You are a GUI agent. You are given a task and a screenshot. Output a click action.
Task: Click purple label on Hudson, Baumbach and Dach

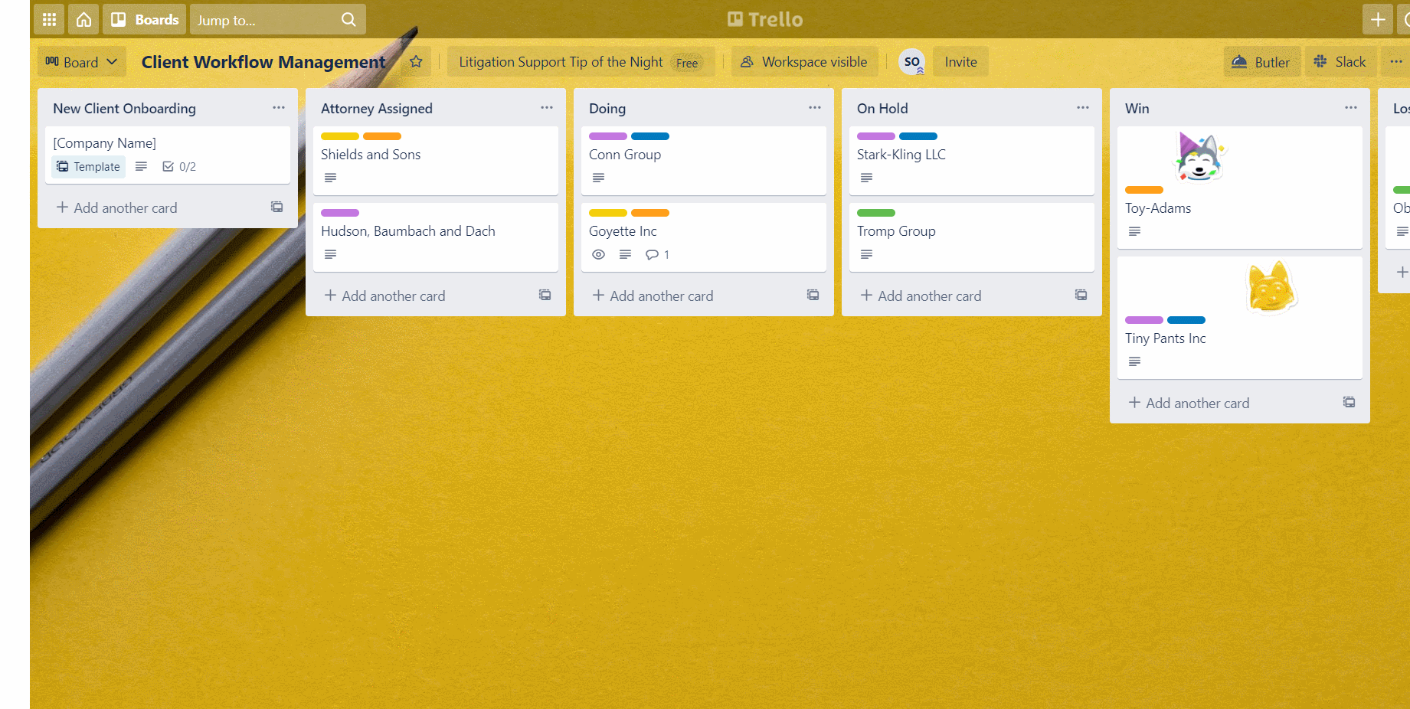pyautogui.click(x=340, y=213)
